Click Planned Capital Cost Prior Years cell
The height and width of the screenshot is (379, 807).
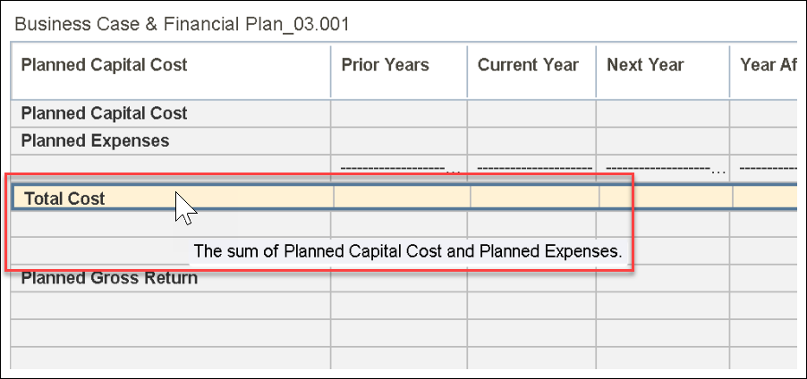[x=398, y=114]
